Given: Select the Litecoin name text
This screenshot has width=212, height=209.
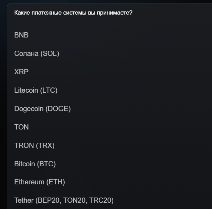Looking at the screenshot, I should click(x=26, y=90).
